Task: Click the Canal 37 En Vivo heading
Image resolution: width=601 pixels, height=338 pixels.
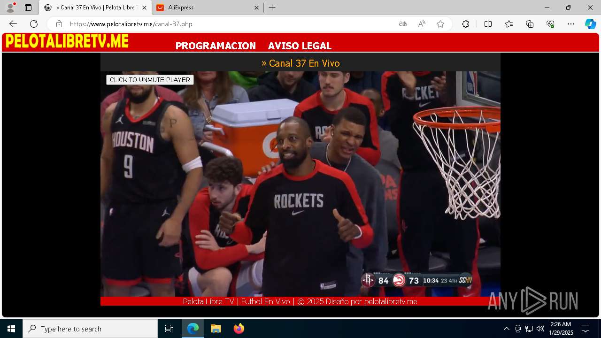Action: point(300,63)
